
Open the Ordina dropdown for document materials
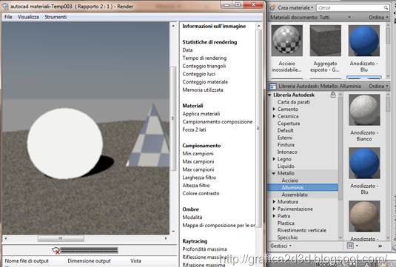pos(378,18)
